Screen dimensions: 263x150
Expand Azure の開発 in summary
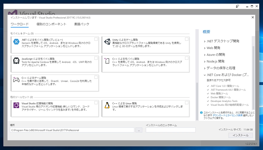pyautogui.click(x=205, y=55)
